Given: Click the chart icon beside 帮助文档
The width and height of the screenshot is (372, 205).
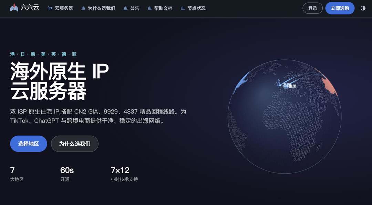Looking at the screenshot, I should pyautogui.click(x=149, y=8).
